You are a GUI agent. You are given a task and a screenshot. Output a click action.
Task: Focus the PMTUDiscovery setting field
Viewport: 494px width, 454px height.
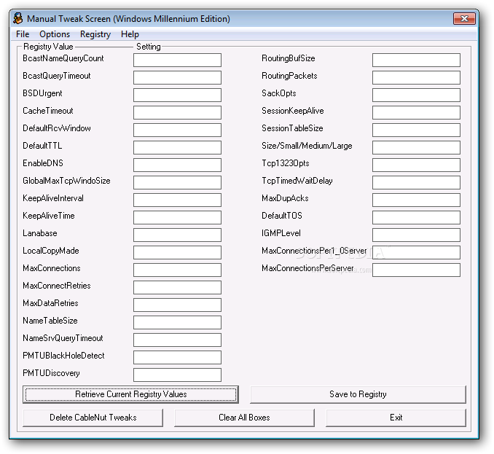[x=177, y=375]
